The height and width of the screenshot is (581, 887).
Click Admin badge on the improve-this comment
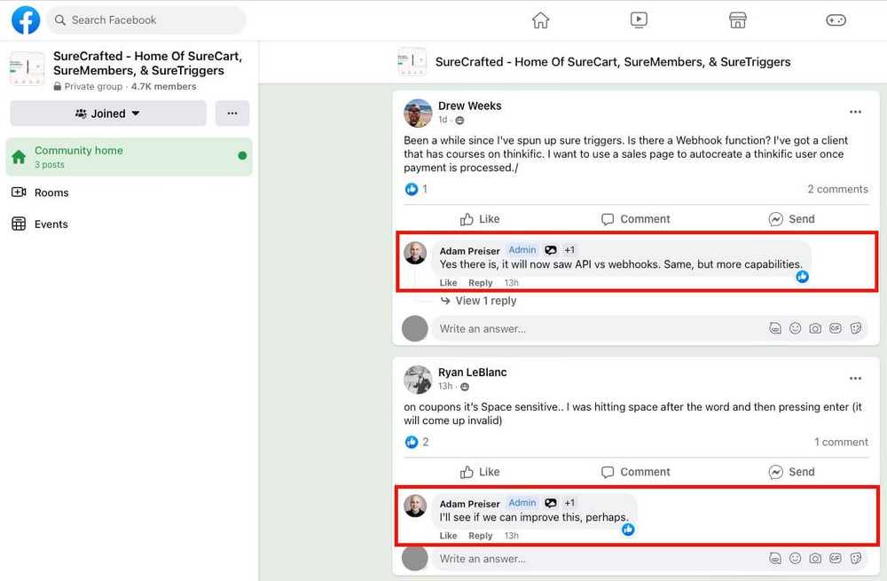point(522,502)
